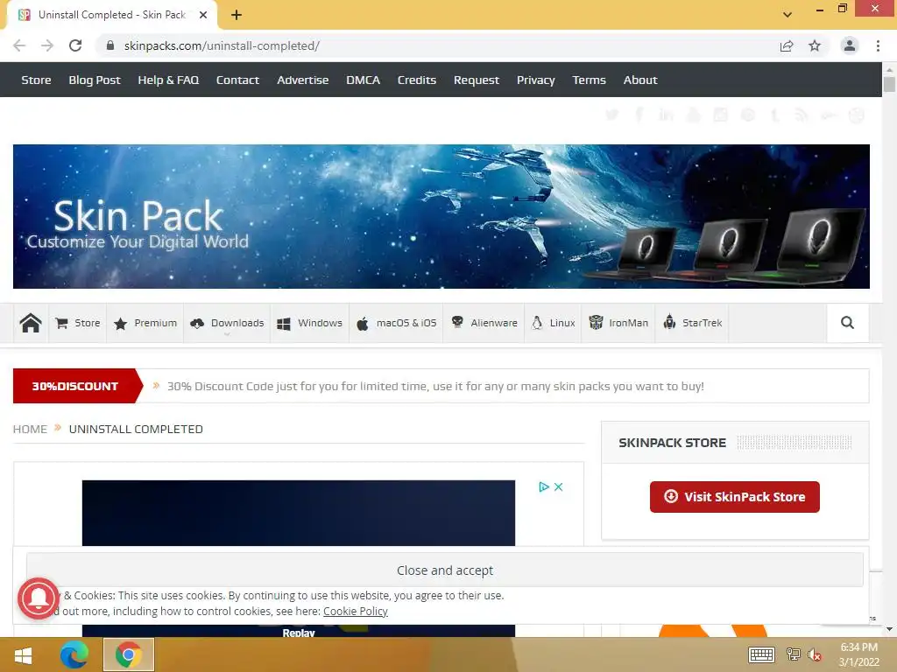
Task: Share this page via the share icon
Action: (787, 45)
